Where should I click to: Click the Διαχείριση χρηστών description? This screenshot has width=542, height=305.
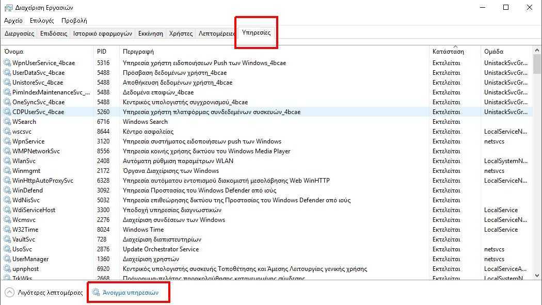151,259
